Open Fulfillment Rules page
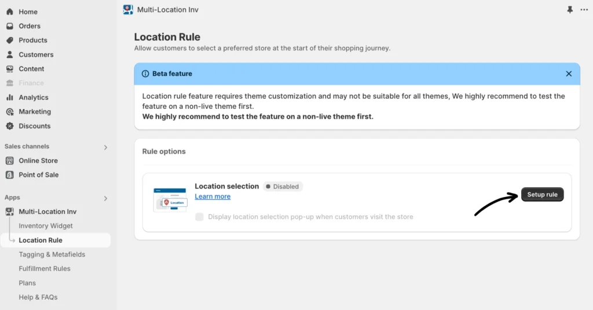Image resolution: width=593 pixels, height=310 pixels. [x=45, y=269]
